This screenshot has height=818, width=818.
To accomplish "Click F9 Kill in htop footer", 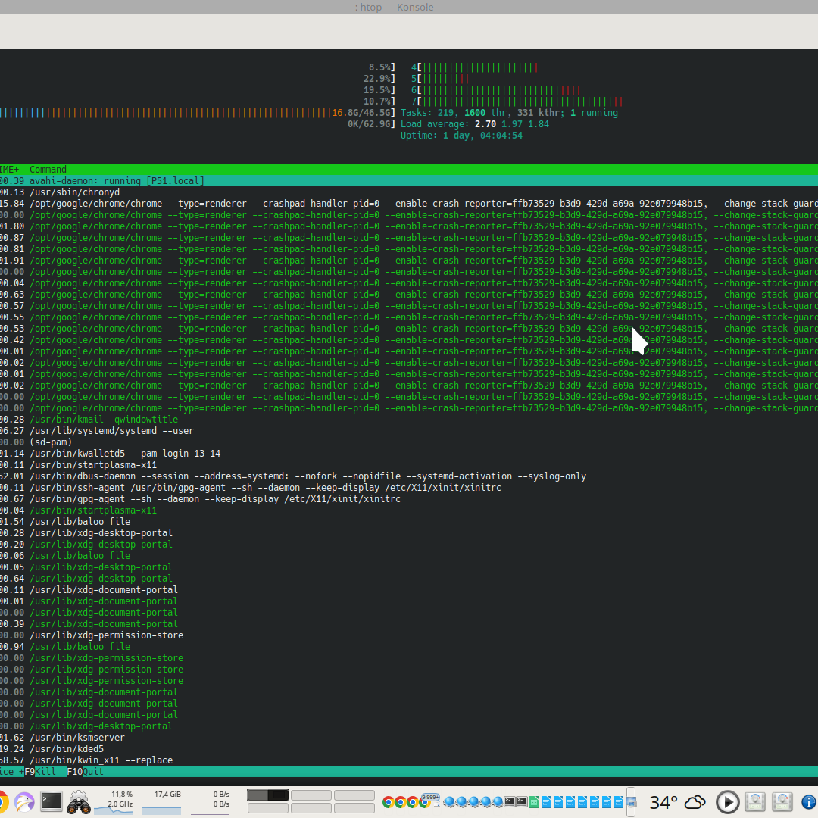I will tap(40, 772).
